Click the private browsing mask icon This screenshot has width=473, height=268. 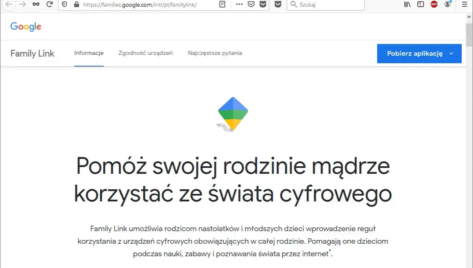tap(36, 4)
